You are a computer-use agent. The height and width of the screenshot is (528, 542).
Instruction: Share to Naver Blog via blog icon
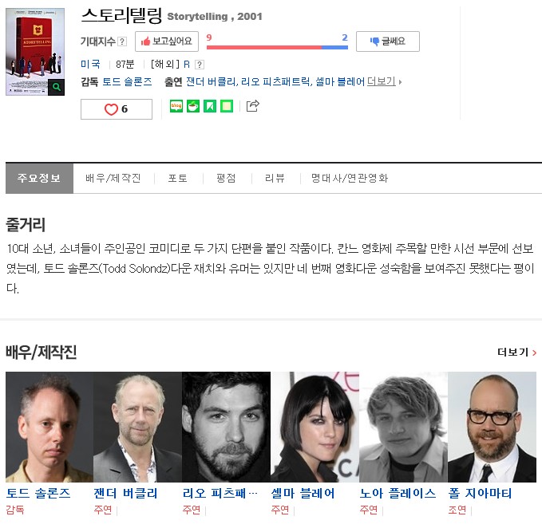coord(176,106)
